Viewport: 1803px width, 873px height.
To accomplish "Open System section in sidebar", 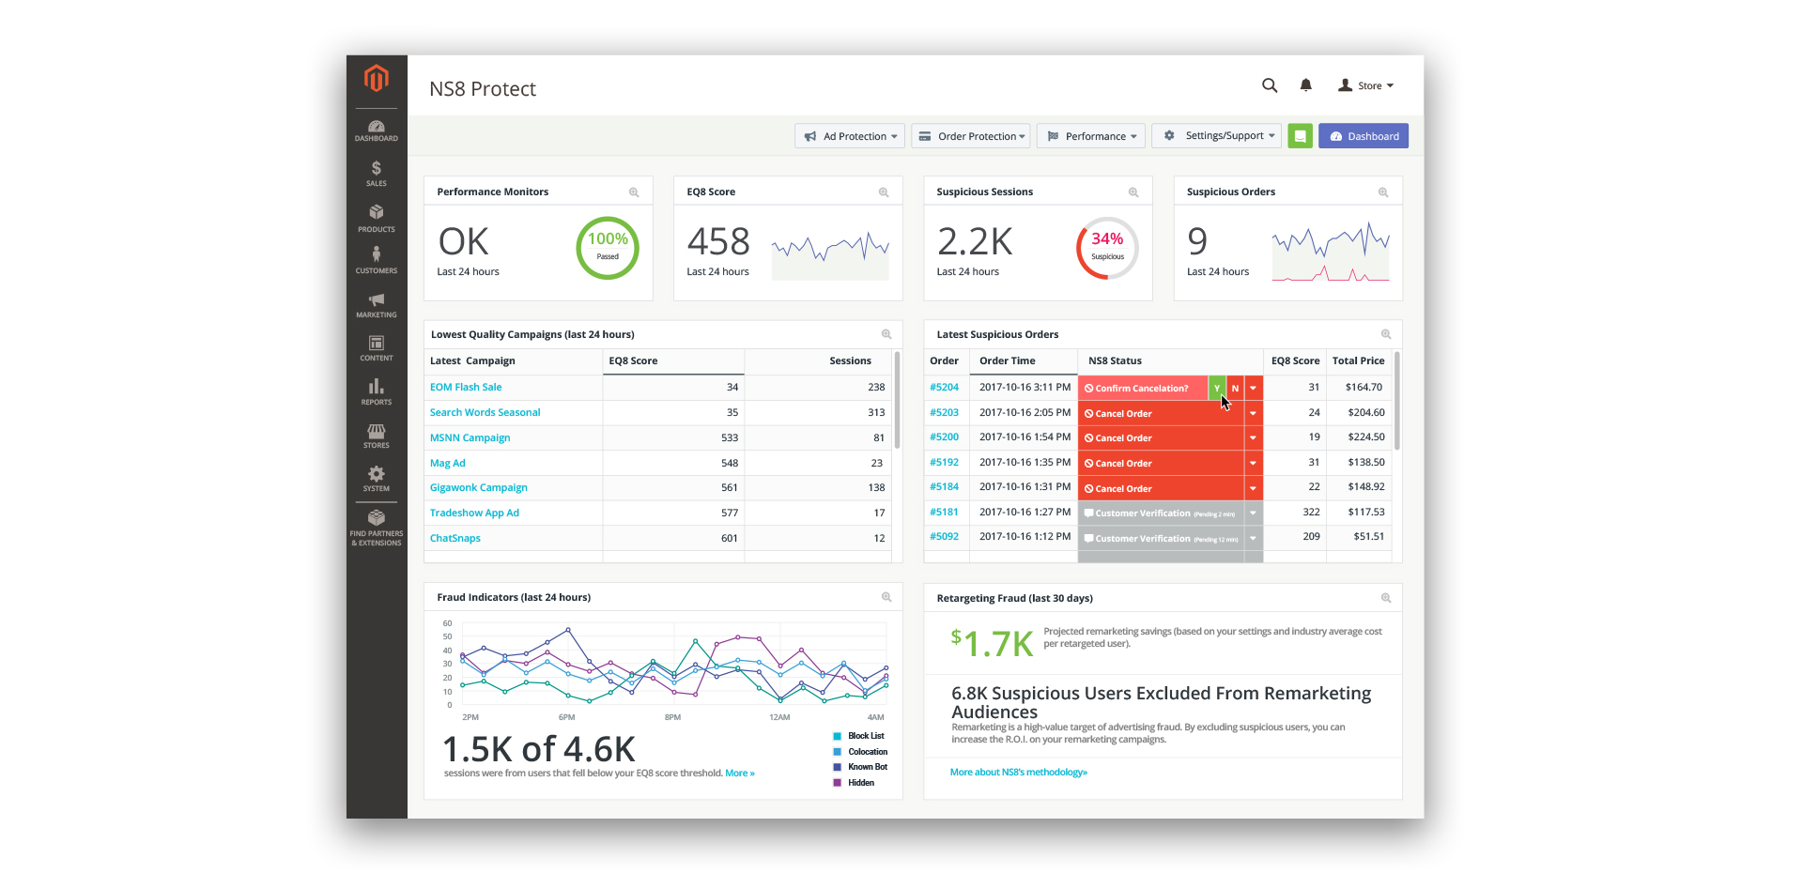I will pyautogui.click(x=377, y=479).
